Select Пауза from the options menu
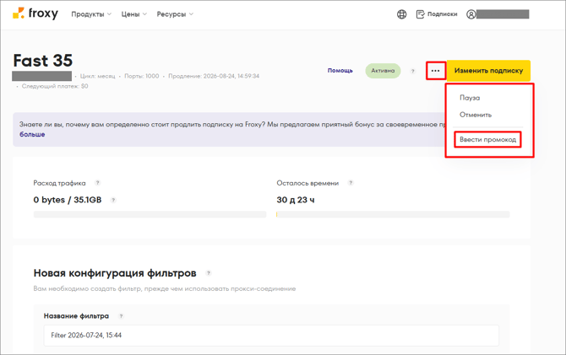This screenshot has height=355, width=566. point(470,98)
